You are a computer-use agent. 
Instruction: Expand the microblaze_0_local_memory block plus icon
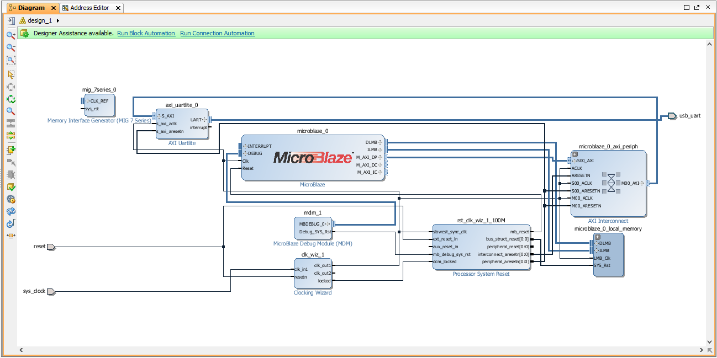pos(598,237)
